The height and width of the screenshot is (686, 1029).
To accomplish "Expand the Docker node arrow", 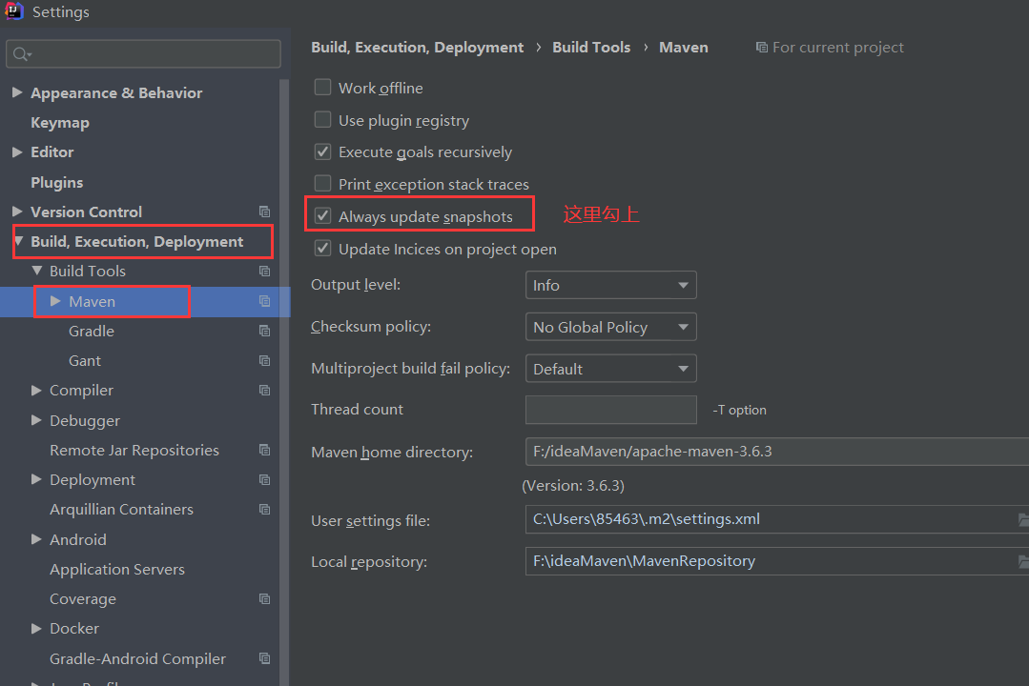I will 37,628.
